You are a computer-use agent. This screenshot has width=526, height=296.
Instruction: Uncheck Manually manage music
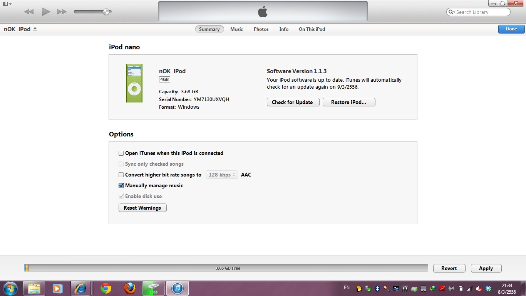121,185
